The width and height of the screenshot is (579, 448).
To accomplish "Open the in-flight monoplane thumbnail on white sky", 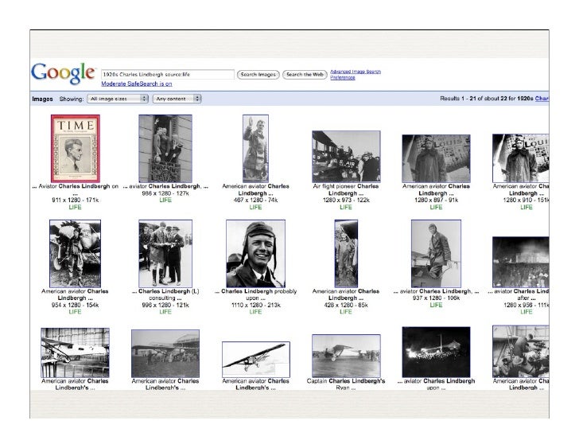I will pos(255,356).
